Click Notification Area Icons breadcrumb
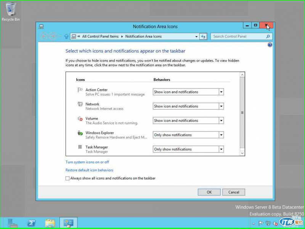 (143, 37)
